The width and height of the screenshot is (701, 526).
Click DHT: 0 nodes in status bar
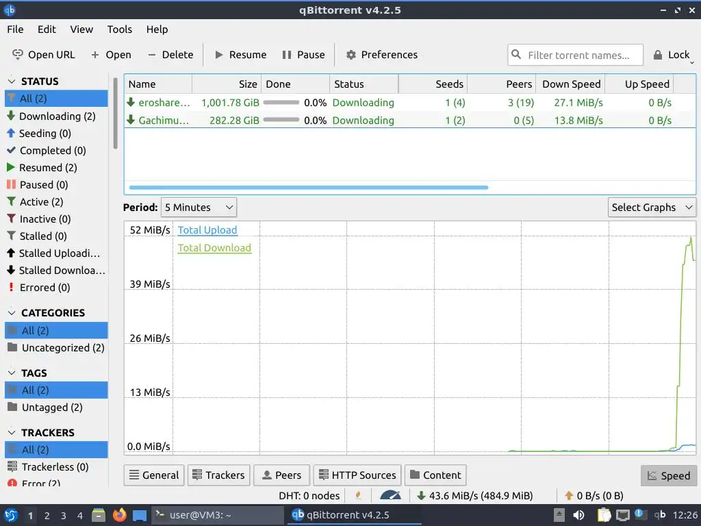point(309,496)
